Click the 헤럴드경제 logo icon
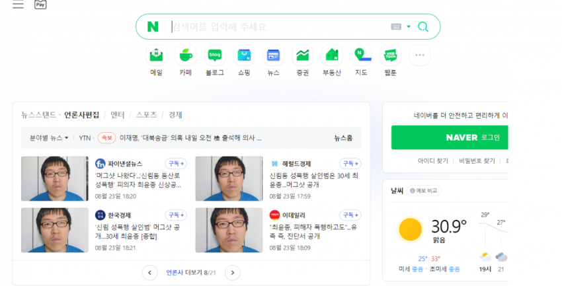562x286 pixels. (x=274, y=164)
